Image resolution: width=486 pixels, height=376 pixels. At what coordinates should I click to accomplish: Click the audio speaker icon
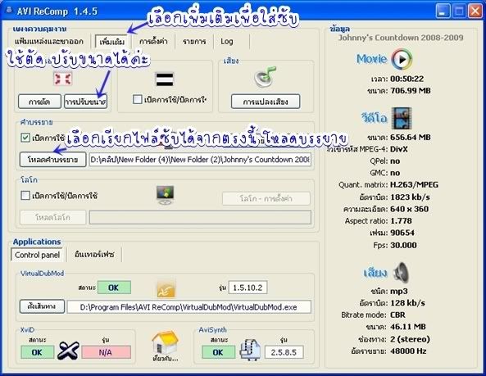tap(401, 273)
